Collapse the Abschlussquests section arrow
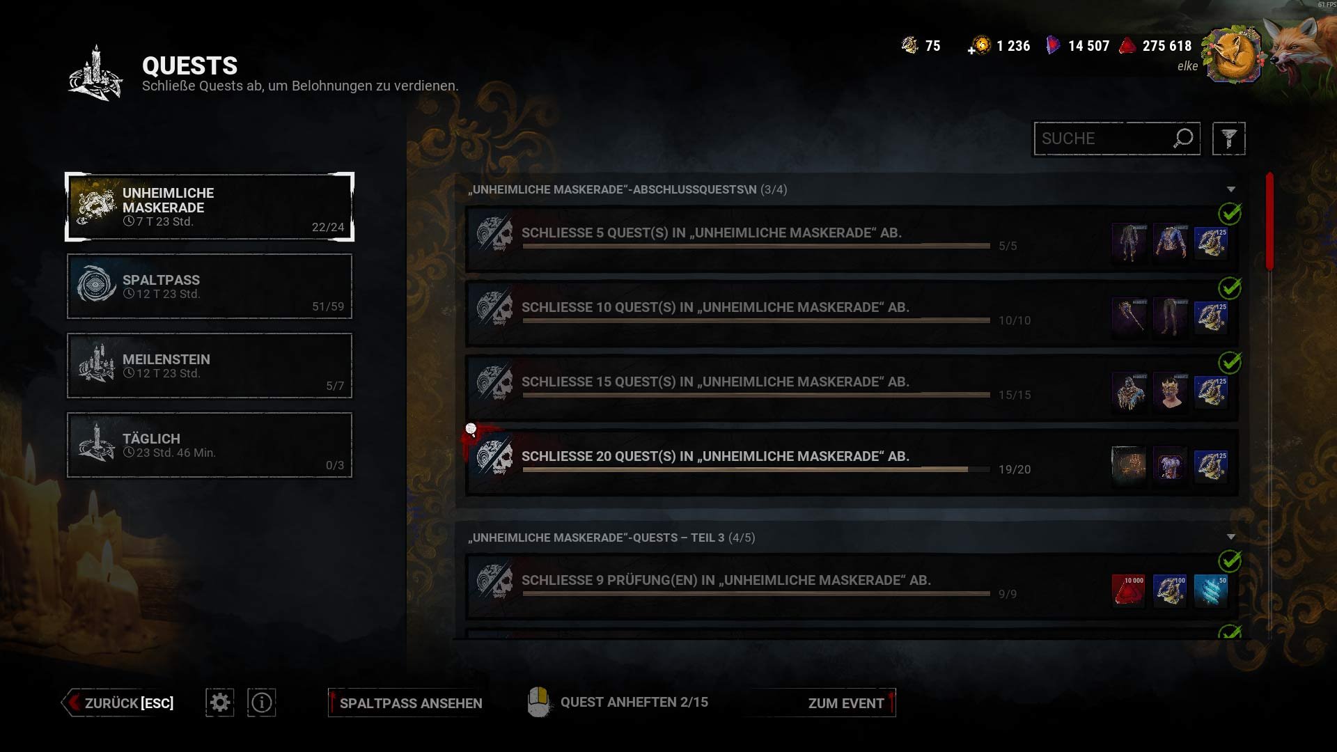The image size is (1337, 752). 1230,189
